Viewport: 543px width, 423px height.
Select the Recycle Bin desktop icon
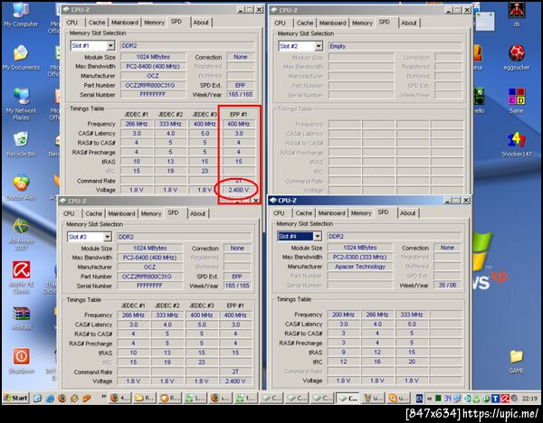(21, 145)
